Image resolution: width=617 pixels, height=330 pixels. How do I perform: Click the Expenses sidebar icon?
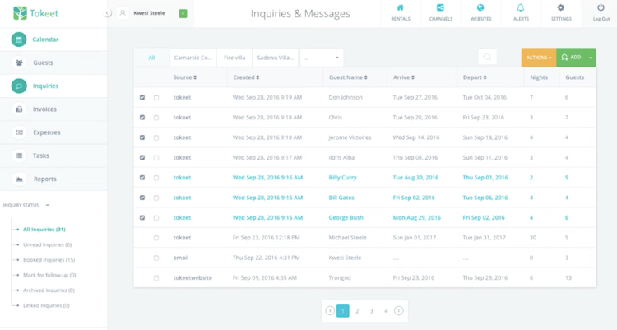tap(19, 132)
